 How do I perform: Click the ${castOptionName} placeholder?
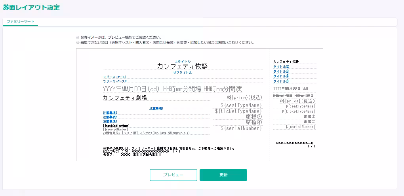click(x=116, y=126)
